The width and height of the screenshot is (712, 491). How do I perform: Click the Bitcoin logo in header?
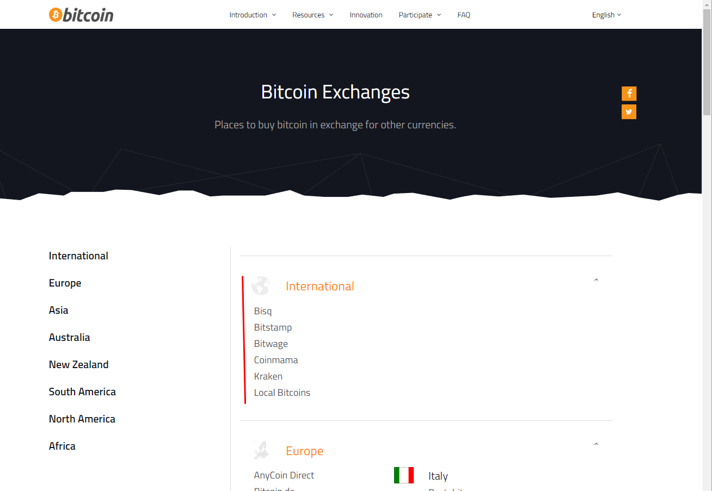pyautogui.click(x=81, y=15)
